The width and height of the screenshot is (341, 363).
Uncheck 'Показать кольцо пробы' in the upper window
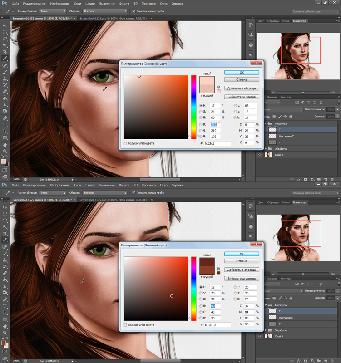pyautogui.click(x=133, y=11)
